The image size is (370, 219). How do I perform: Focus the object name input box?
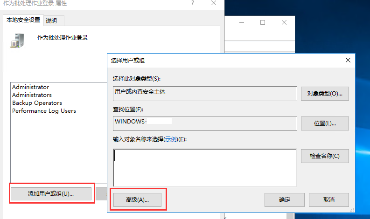tap(204, 167)
